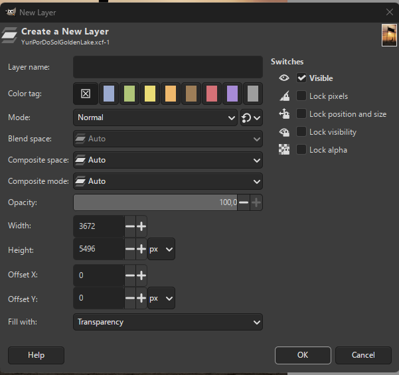Click the image thumbnail in header
Screen dimensions: 399x375
coord(389,35)
